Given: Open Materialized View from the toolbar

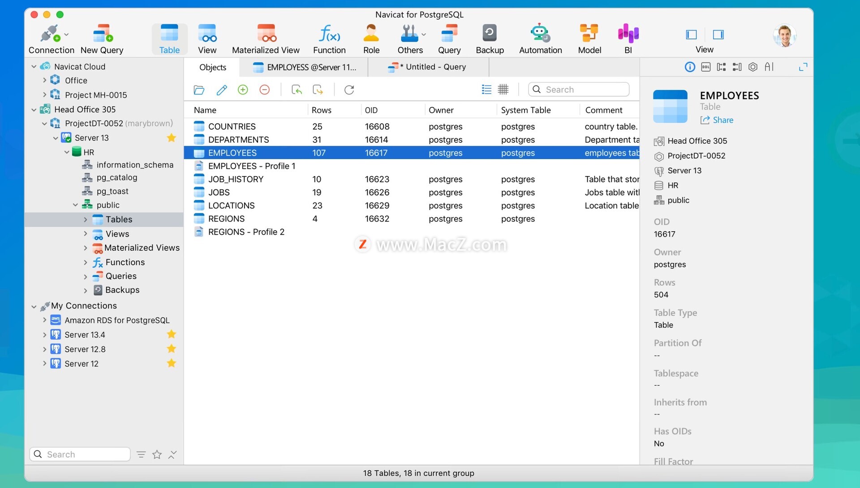Looking at the screenshot, I should [266, 39].
